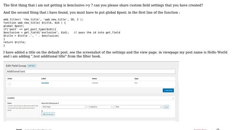The width and height of the screenshot is (232, 130).
Task: Collapse the Location panel toggle arrow
Action: pos(173,98)
